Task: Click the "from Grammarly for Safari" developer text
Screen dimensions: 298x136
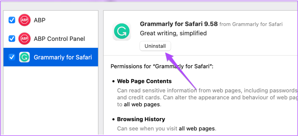Action: point(251,24)
